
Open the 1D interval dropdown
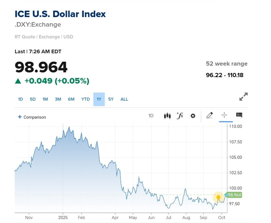coord(151,116)
